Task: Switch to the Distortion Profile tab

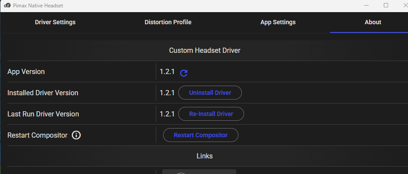Action: coord(168,23)
